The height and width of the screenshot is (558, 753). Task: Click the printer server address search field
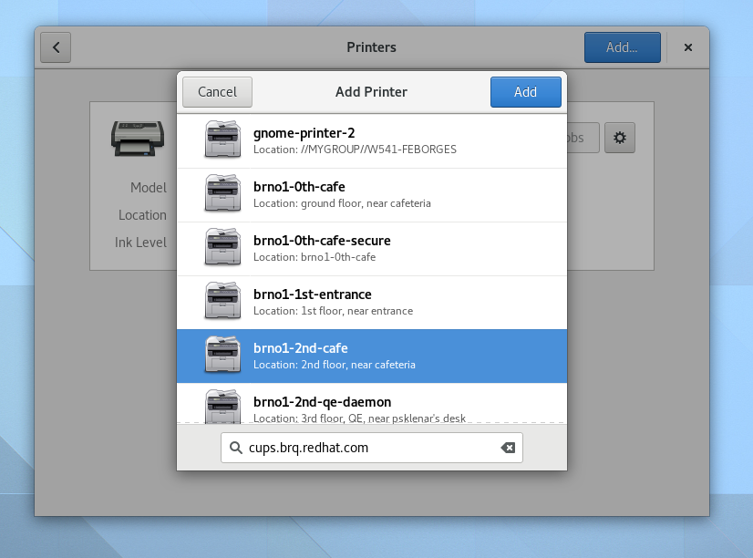[372, 448]
